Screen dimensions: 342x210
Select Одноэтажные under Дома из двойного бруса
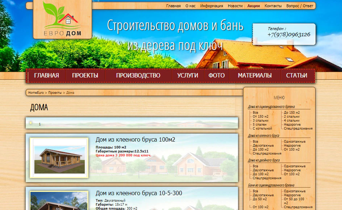coord(295,166)
